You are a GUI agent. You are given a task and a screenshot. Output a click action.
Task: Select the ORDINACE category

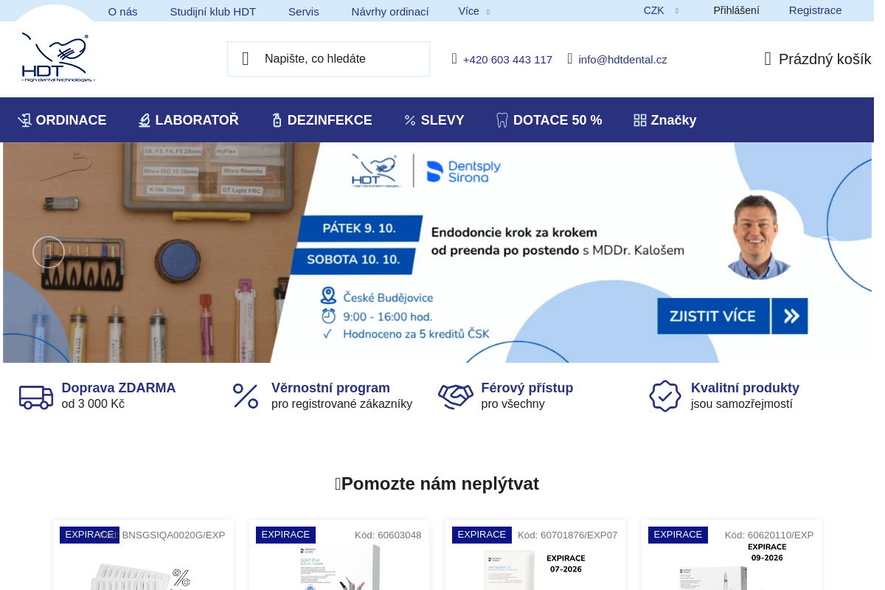tap(62, 120)
